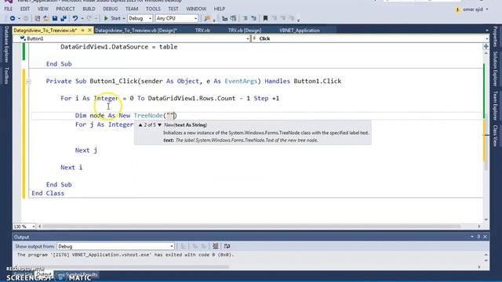Click the Comment out lines icon
Screen dimensions: 502x282
[246, 19]
